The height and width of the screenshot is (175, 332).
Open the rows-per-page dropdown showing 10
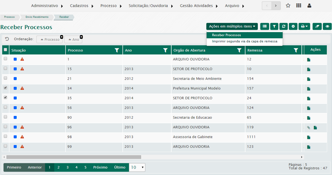tap(137, 167)
